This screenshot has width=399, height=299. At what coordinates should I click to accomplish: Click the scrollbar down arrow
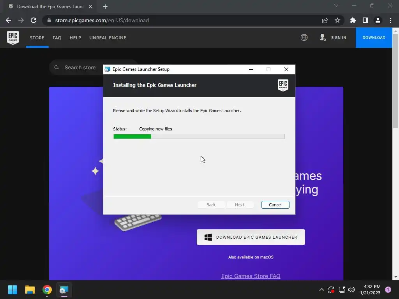click(395, 277)
